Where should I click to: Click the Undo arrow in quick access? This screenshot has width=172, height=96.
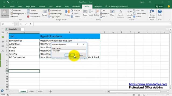click(x=8, y=2)
